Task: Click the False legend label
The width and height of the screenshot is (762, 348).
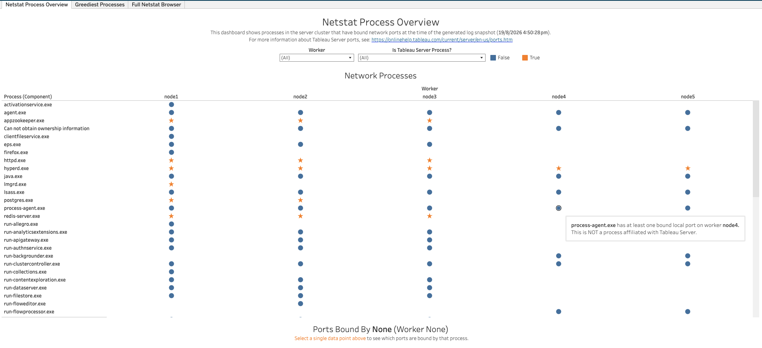Action: point(503,58)
